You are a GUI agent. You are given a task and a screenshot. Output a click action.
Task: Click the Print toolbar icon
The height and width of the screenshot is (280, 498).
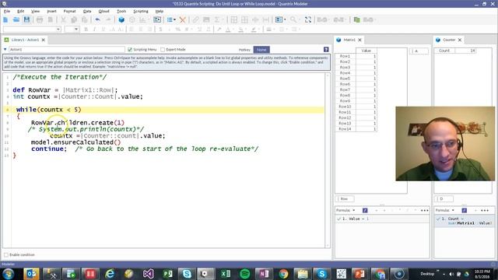click(x=40, y=19)
